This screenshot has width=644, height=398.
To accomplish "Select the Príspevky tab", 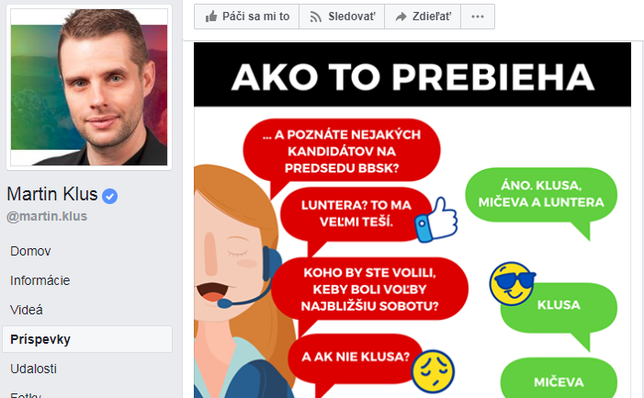I will [x=87, y=339].
